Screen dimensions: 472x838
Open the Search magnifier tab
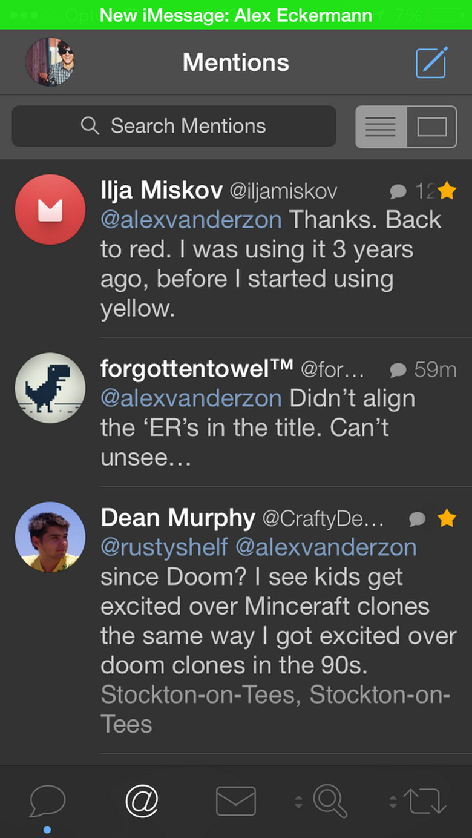coord(330,800)
